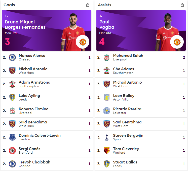Click the Aston Villa crest beside Leon Bailey

coord(107,97)
